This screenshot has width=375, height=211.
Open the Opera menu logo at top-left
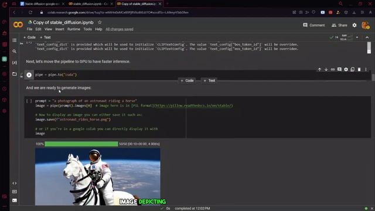click(x=5, y=4)
